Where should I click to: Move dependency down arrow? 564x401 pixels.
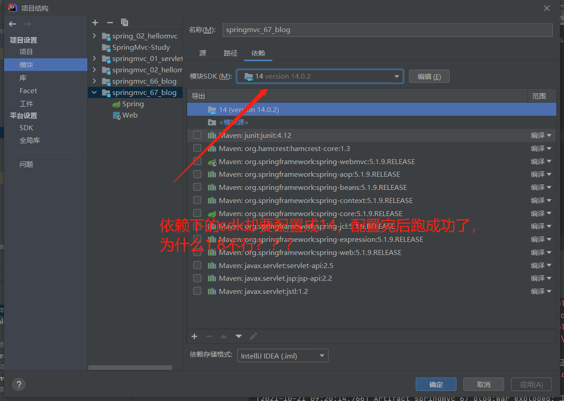[x=239, y=336]
